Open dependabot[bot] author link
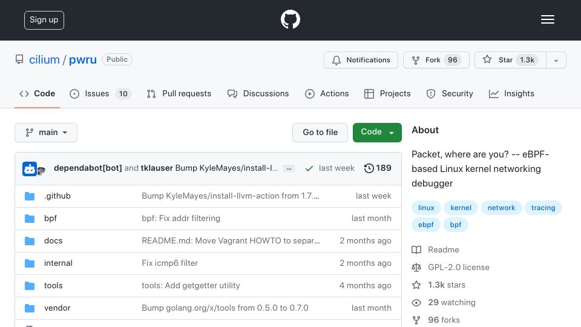This screenshot has height=327, width=581. coord(88,168)
